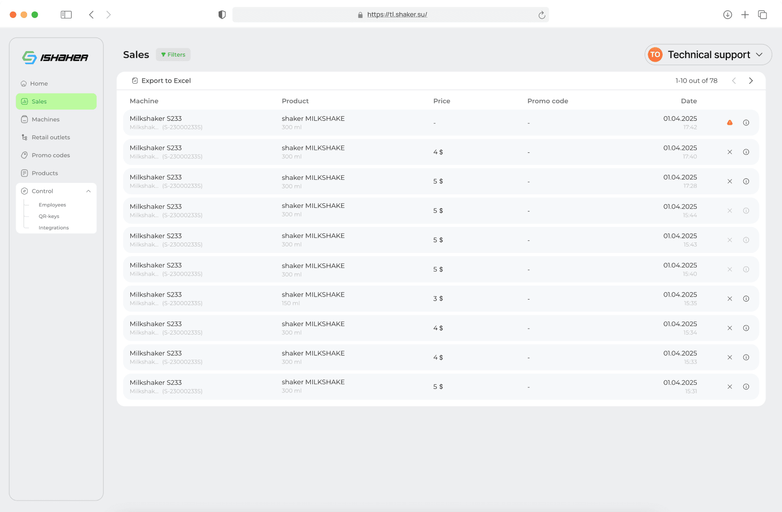The width and height of the screenshot is (782, 512).
Task: Show info for the 17:40 sale
Action: point(746,152)
